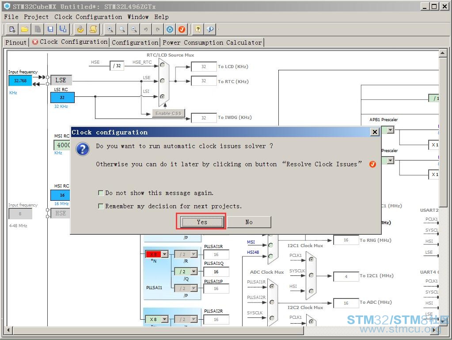Click the Save As multi-floppy icon
452x340 pixels.
[x=63, y=29]
